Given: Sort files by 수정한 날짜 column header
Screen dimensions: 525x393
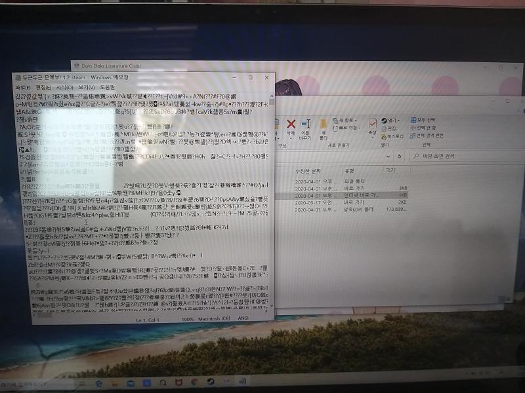Looking at the screenshot, I should [x=308, y=171].
